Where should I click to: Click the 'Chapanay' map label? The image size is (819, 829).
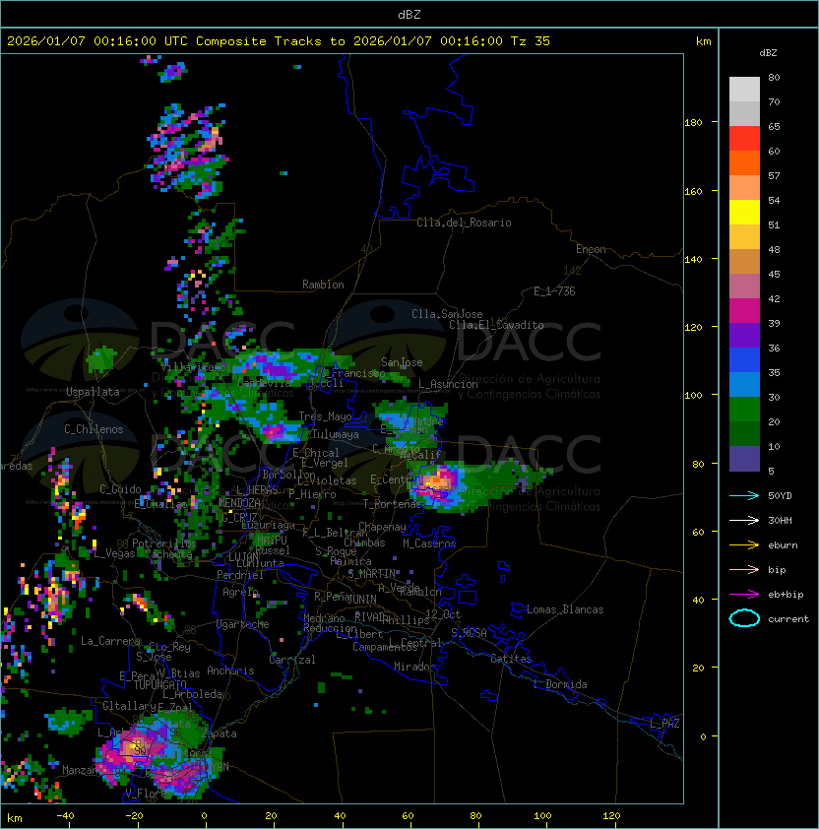click(x=382, y=527)
